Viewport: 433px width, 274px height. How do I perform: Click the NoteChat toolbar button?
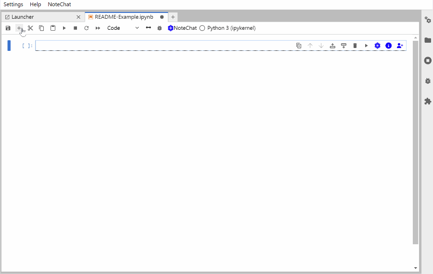pyautogui.click(x=182, y=28)
